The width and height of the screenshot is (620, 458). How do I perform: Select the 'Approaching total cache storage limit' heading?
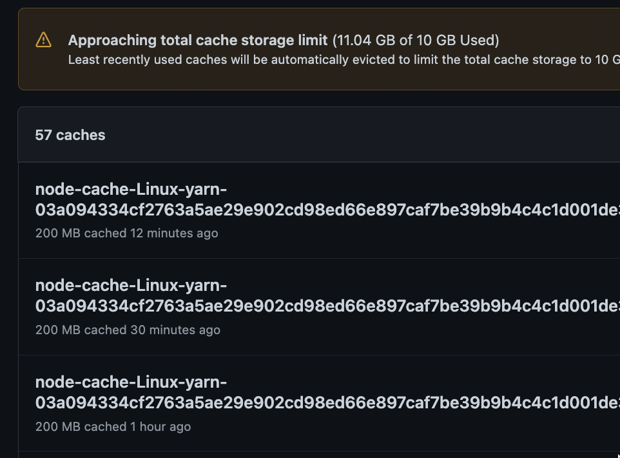(198, 41)
